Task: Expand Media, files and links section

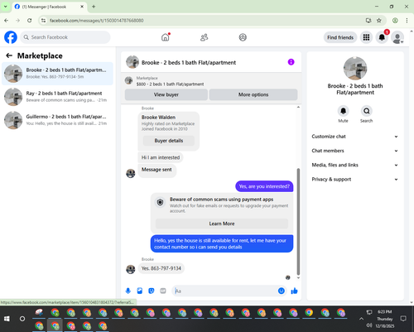Action: pos(355,165)
